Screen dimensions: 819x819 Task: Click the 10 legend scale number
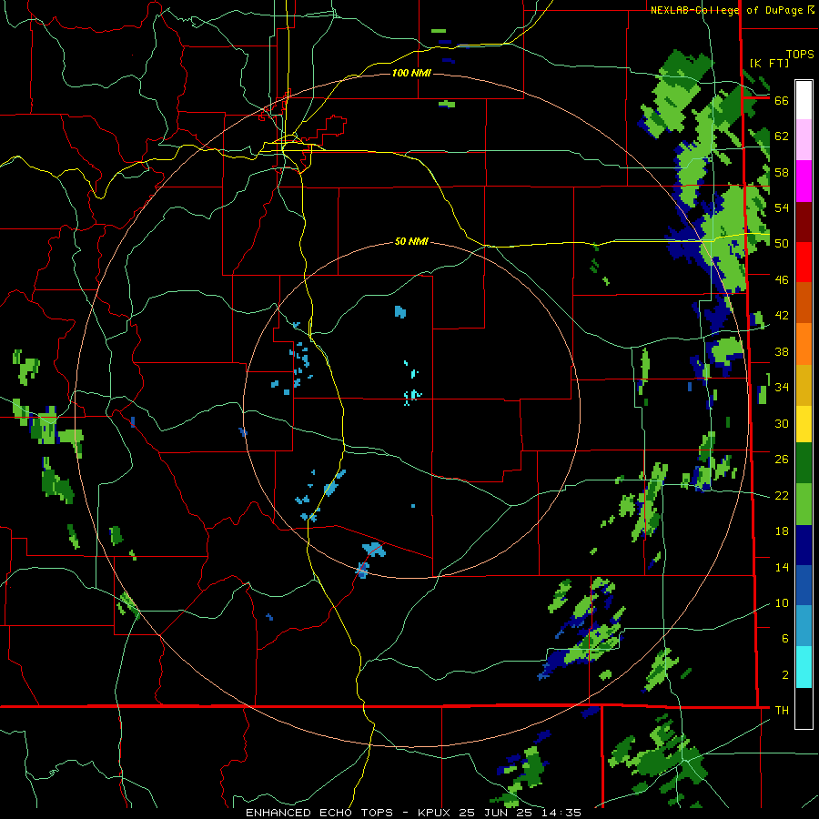(x=782, y=602)
